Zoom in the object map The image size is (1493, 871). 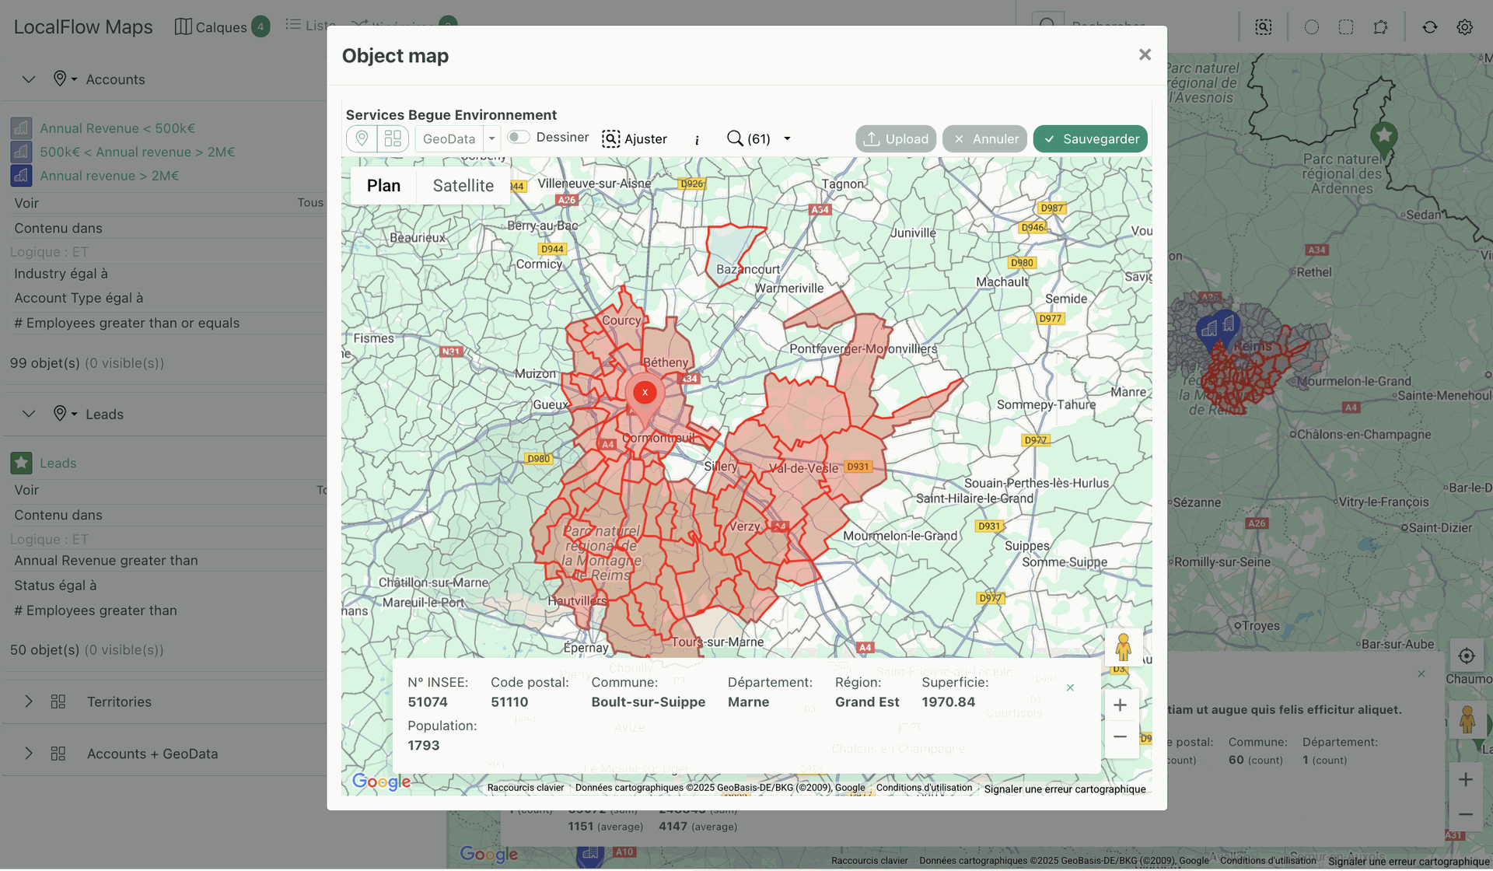[1120, 705]
